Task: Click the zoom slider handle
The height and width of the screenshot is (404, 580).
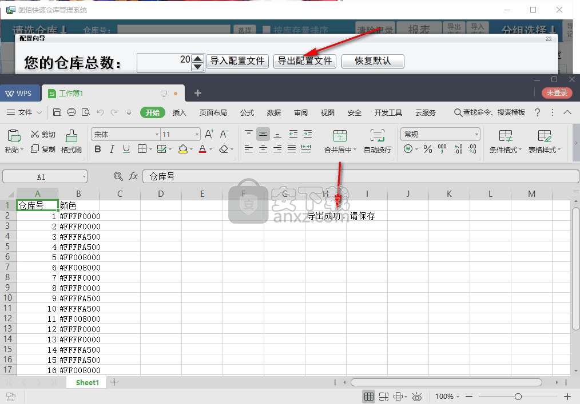Action: pos(518,397)
